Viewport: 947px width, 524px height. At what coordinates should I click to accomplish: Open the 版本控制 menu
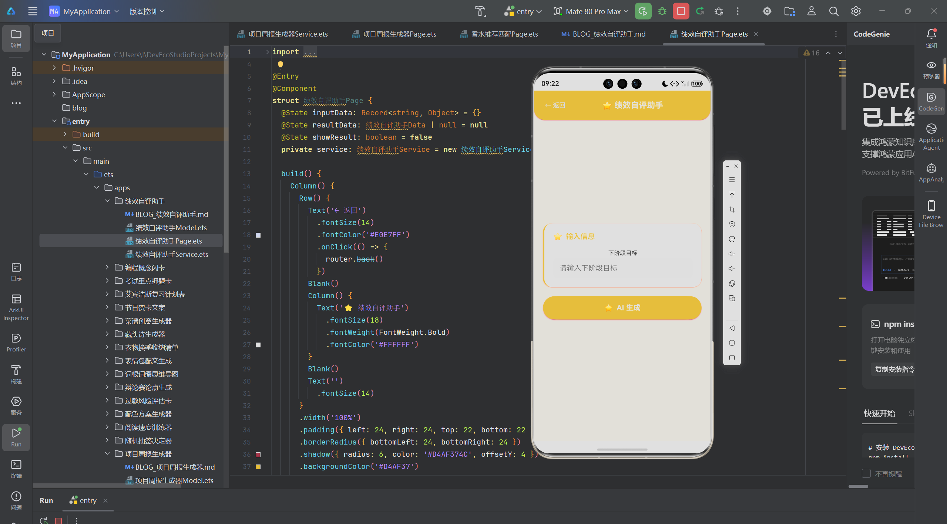click(147, 11)
